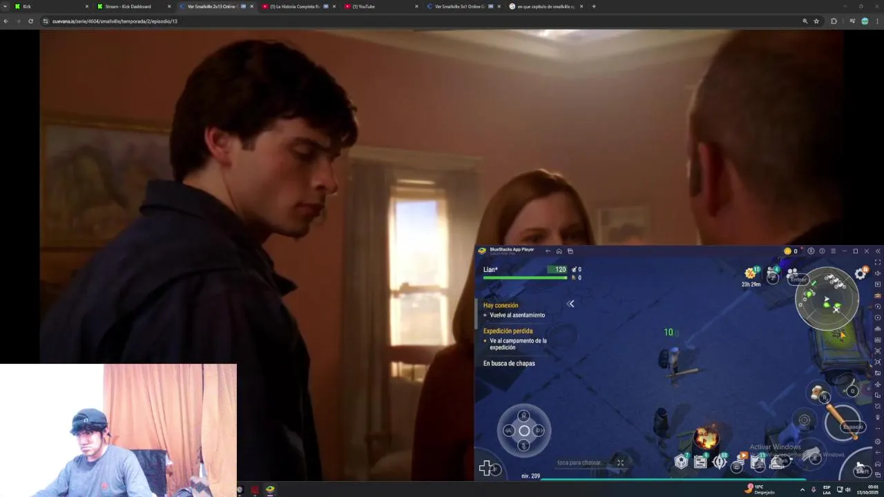This screenshot has width=884, height=497.
Task: Click the toca para chatear field
Action: tap(580, 462)
